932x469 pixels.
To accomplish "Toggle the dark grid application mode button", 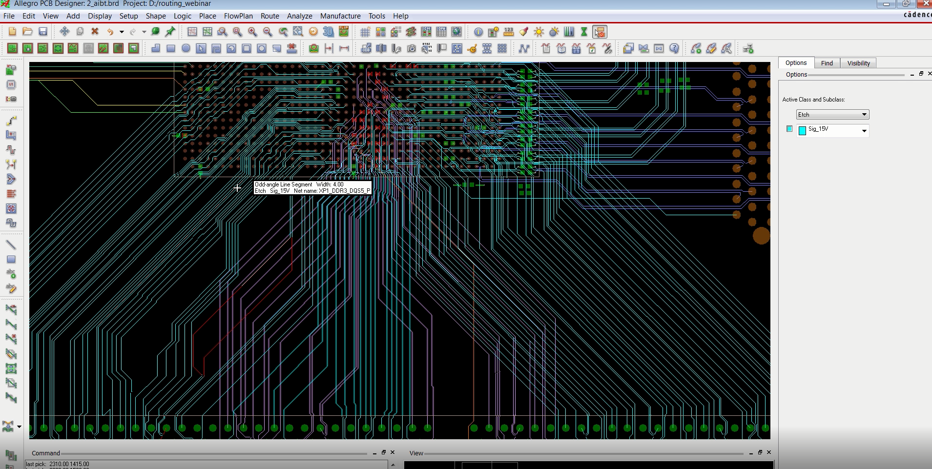I will point(119,48).
